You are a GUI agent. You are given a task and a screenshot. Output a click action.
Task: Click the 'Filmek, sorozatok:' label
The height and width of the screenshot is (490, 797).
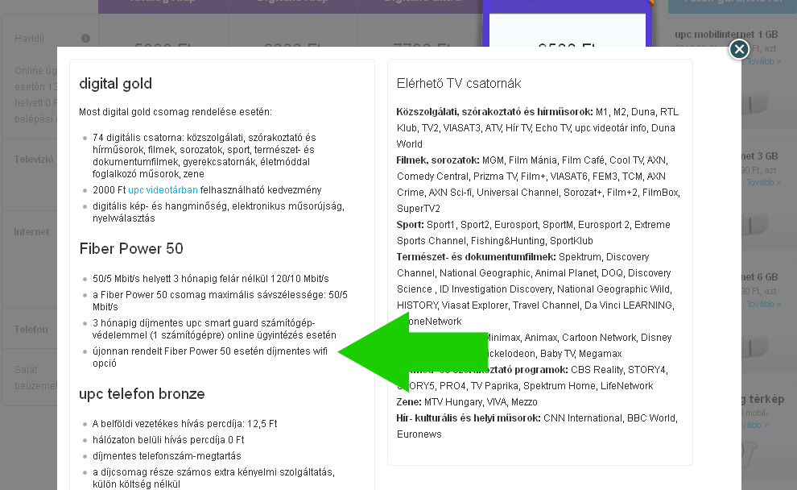point(438,160)
